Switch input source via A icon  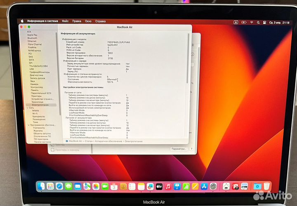click(236, 22)
